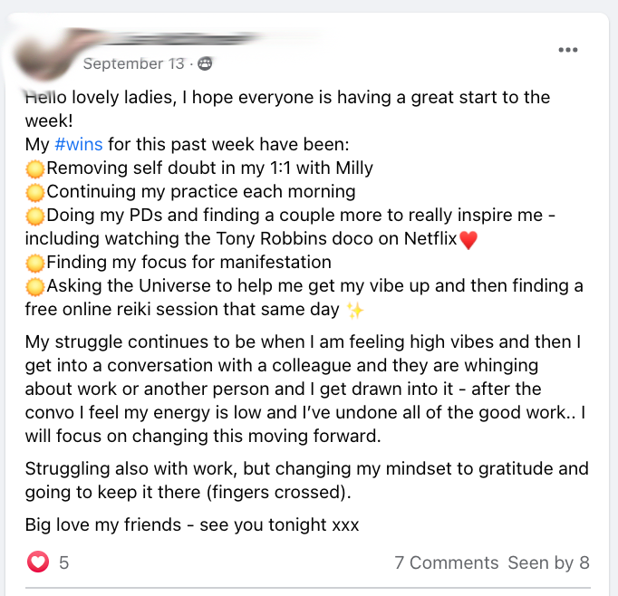The image size is (618, 596).
Task: Click sun emoji before Continuing my practice
Action: (x=35, y=193)
